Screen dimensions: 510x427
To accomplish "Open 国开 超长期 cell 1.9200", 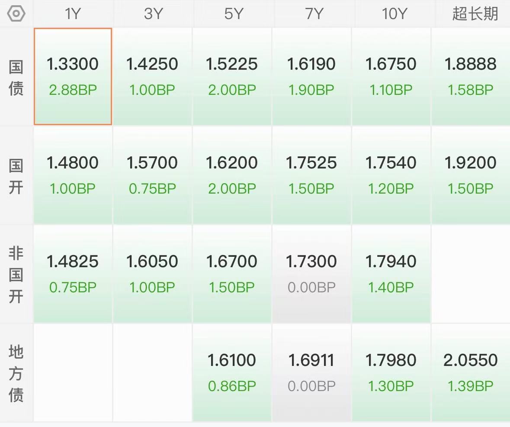I will [471, 175].
